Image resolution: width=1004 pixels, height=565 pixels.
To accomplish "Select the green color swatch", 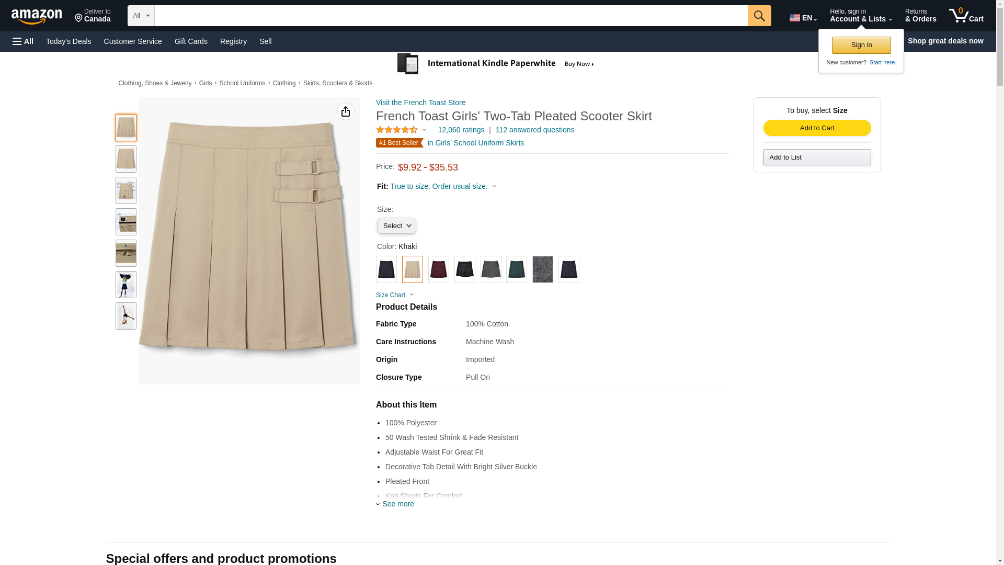I will click(516, 269).
